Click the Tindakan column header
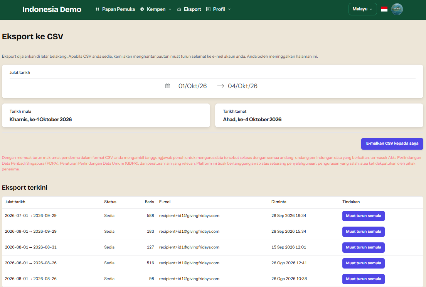 tap(351, 202)
